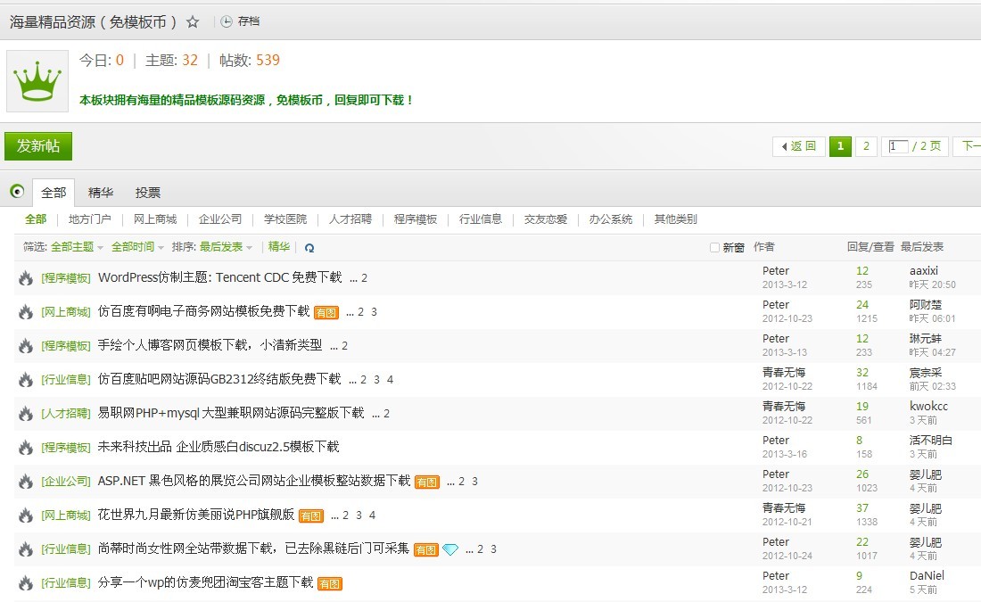Switch to the 投票 tab
Image resolution: width=981 pixels, height=602 pixels.
[148, 193]
